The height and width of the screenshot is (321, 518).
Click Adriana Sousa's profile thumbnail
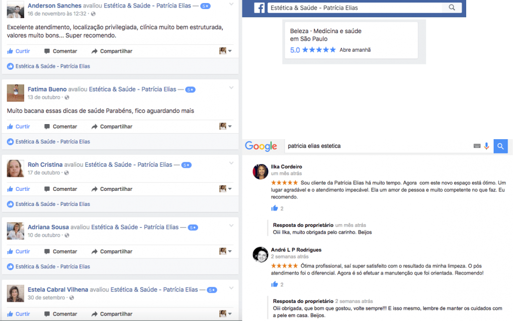pos(15,231)
